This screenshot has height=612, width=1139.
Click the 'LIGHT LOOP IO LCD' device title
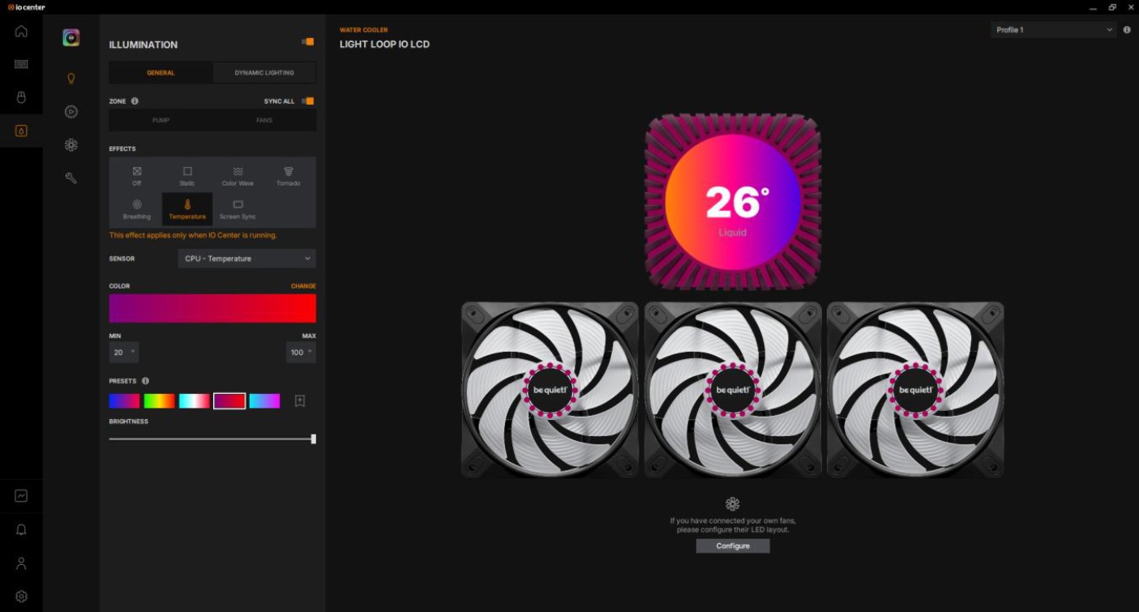(x=384, y=45)
